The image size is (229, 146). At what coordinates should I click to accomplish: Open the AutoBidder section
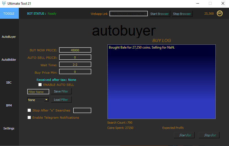(x=9, y=60)
